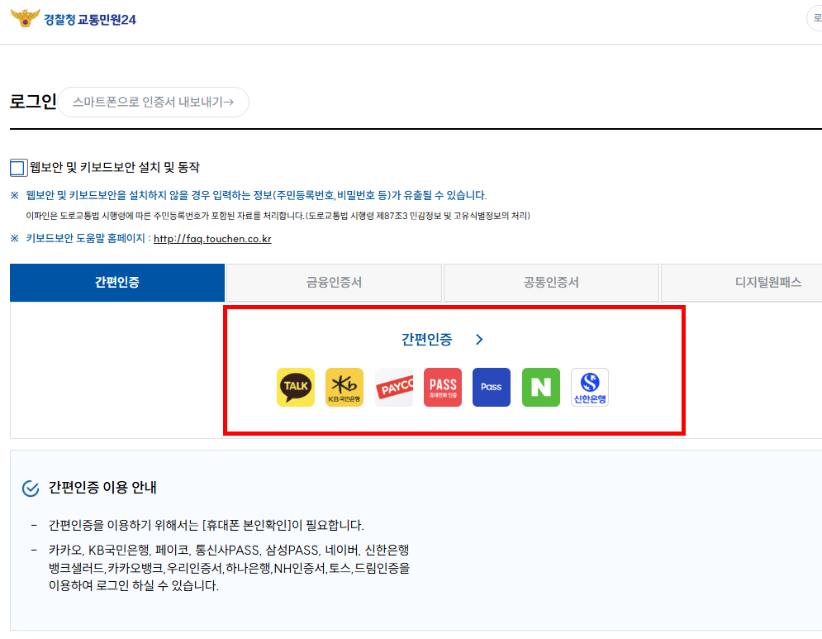
Task: Select KakaoTalk simple authentication icon
Action: (296, 387)
